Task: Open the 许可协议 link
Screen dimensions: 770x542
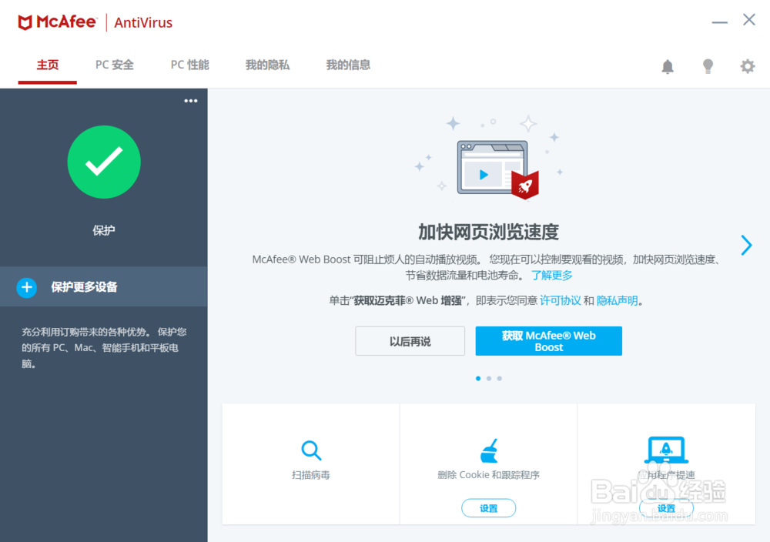Action: pyautogui.click(x=561, y=300)
